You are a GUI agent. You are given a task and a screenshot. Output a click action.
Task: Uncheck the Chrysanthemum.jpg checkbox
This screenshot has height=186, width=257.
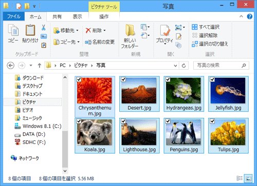pyautogui.click(x=79, y=79)
